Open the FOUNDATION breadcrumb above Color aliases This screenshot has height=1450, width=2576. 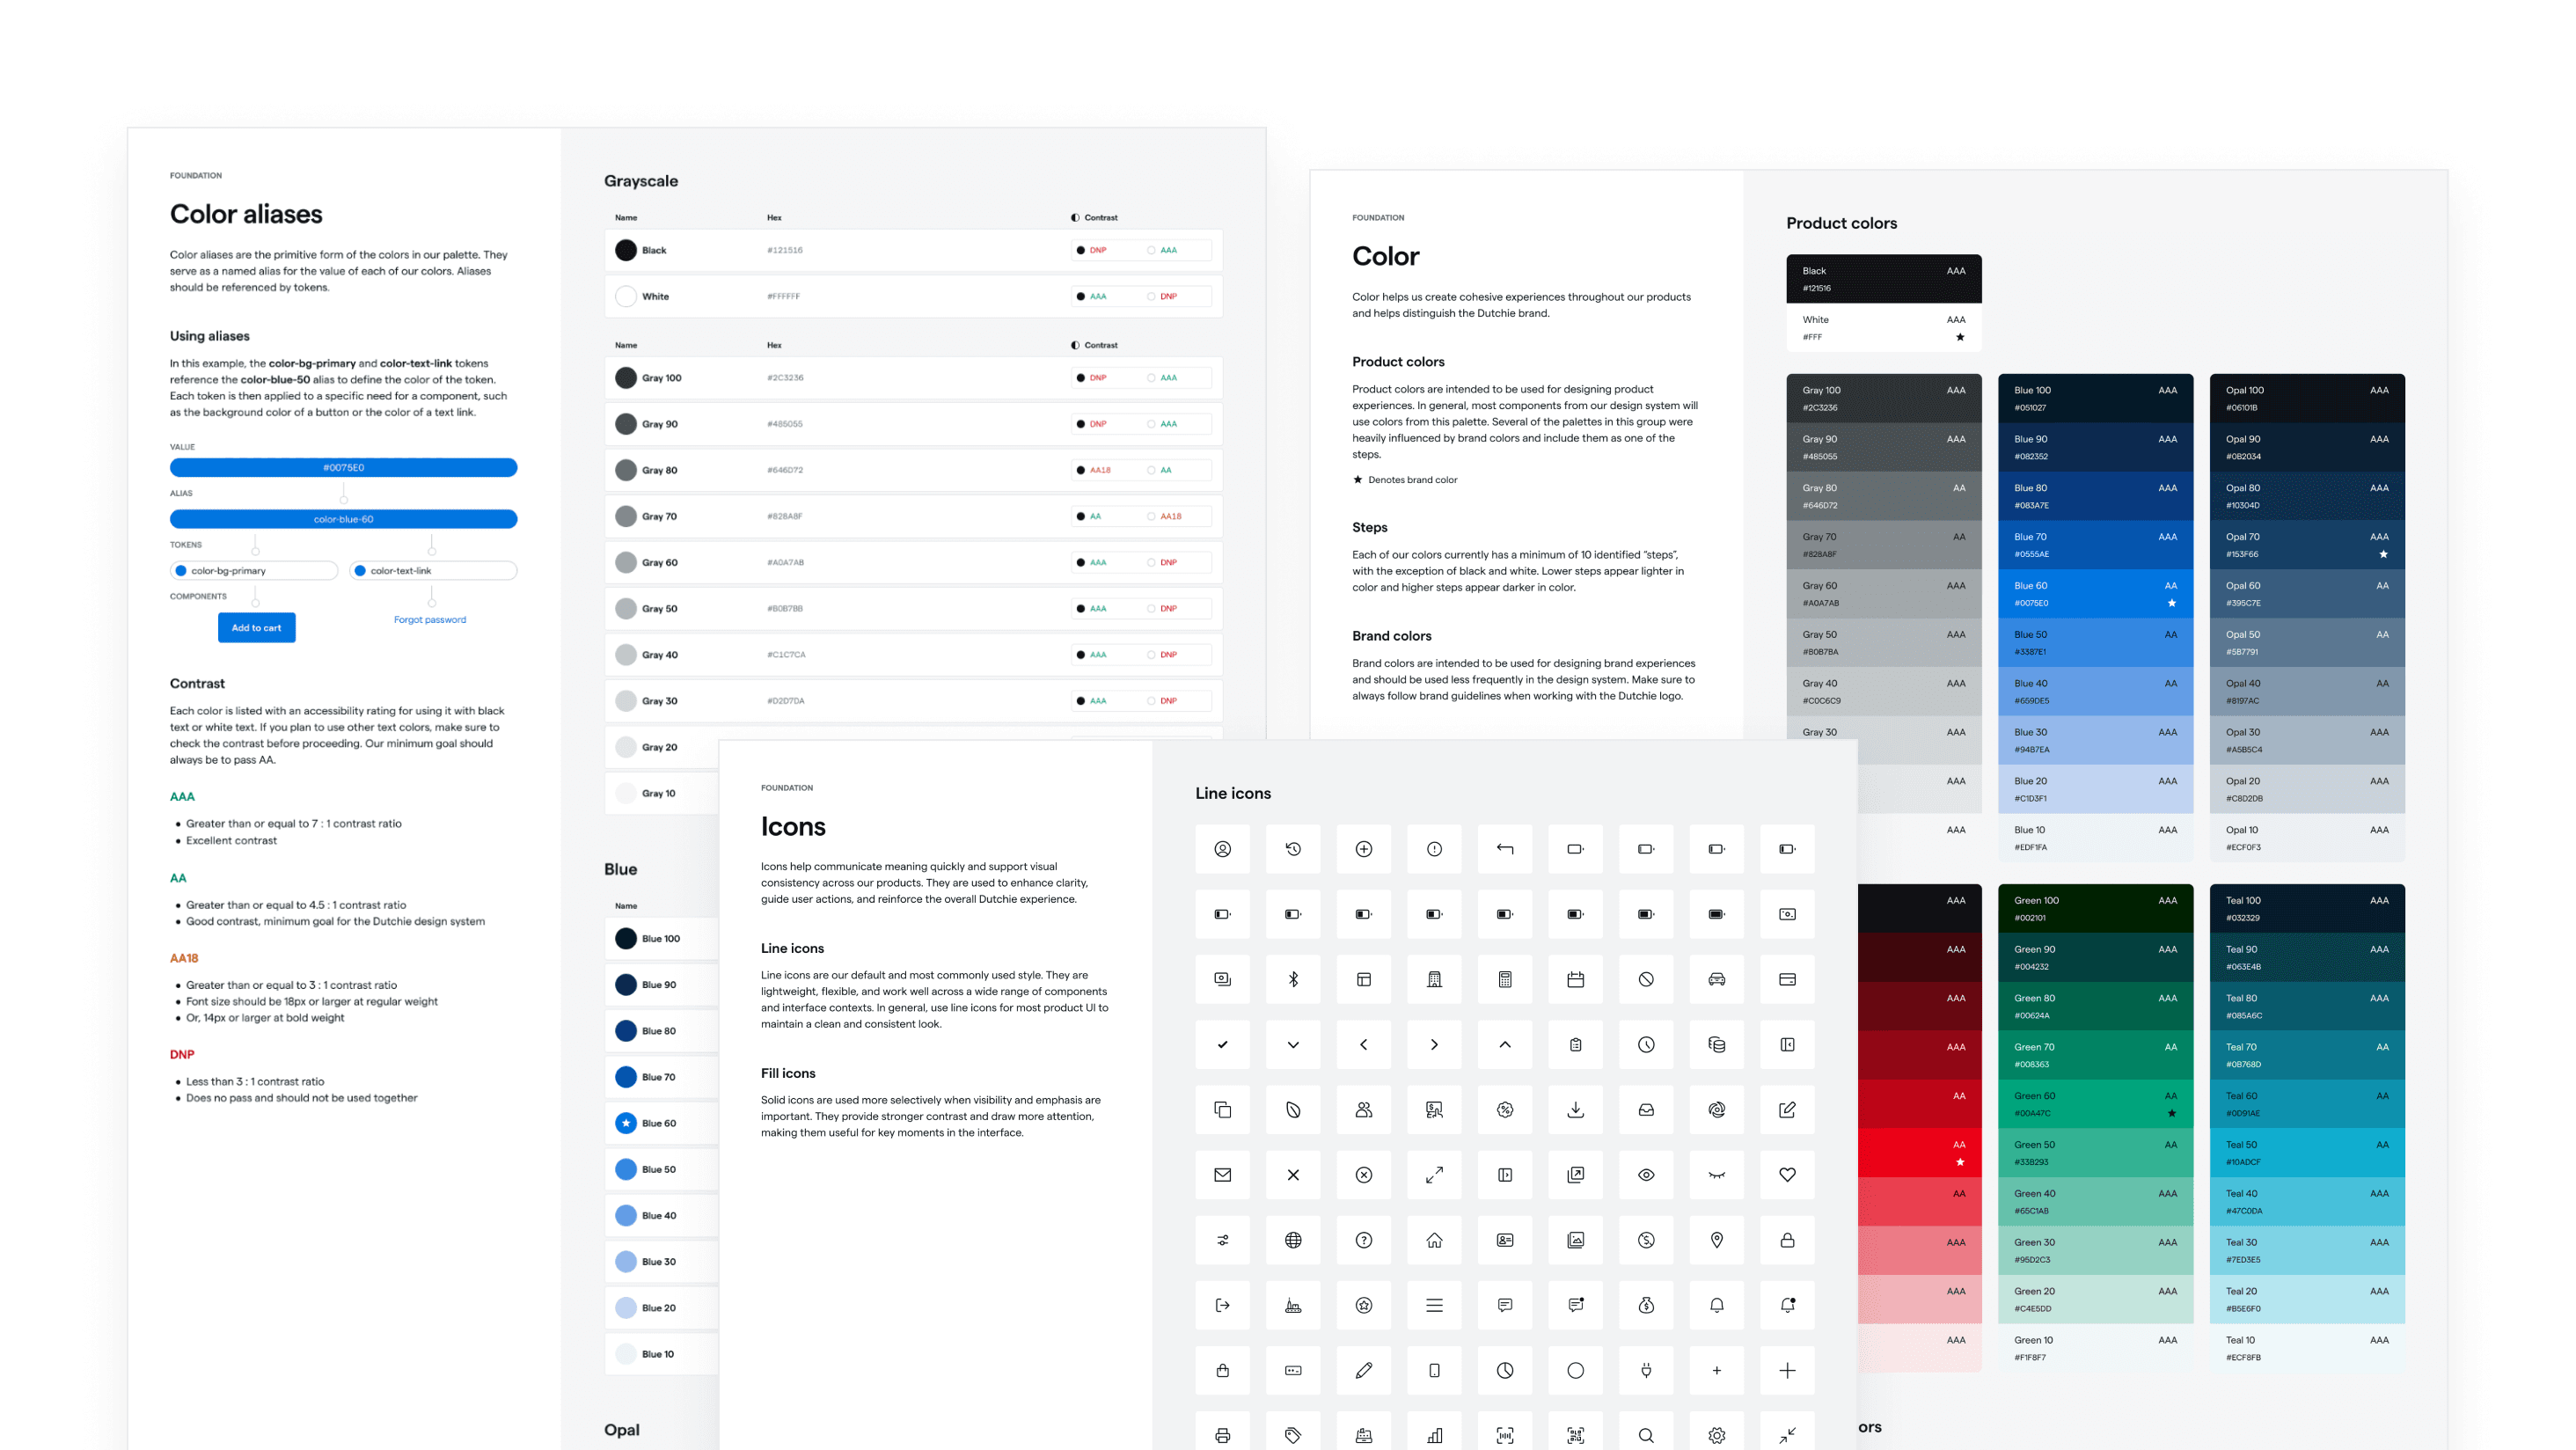click(x=196, y=175)
